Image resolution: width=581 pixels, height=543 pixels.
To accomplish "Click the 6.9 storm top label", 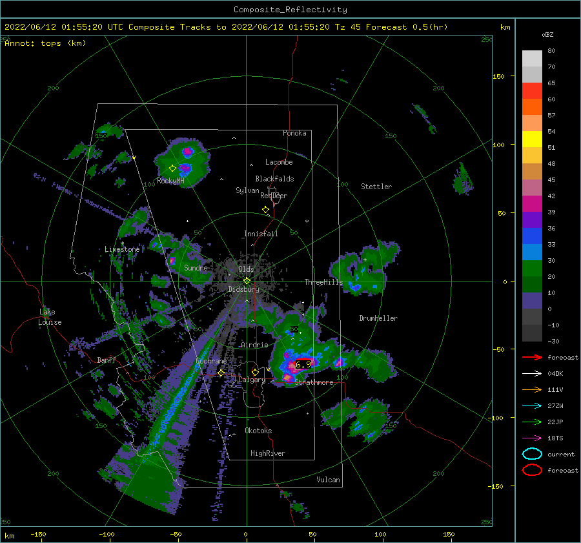I will point(303,365).
